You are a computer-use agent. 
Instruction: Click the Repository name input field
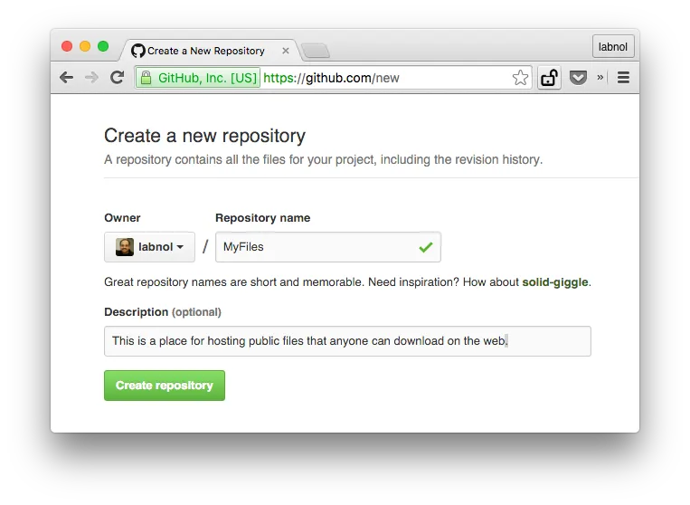click(x=328, y=247)
